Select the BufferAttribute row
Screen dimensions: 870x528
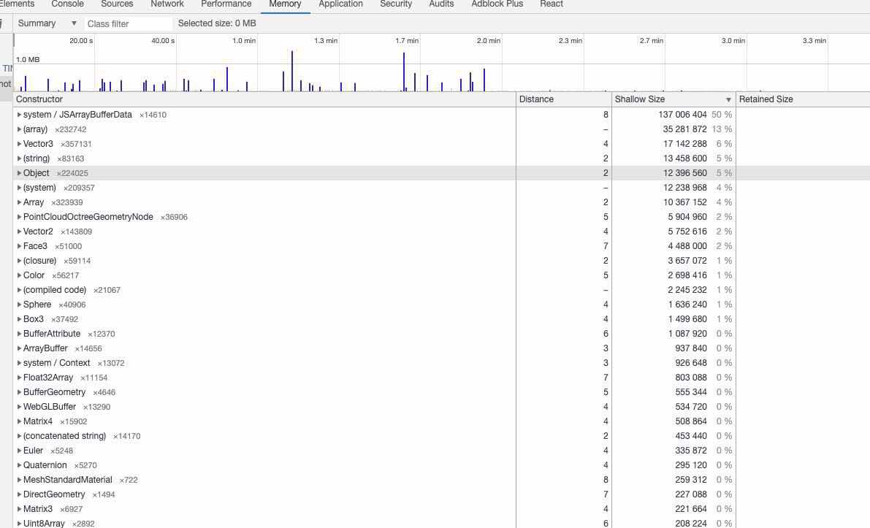pyautogui.click(x=442, y=334)
